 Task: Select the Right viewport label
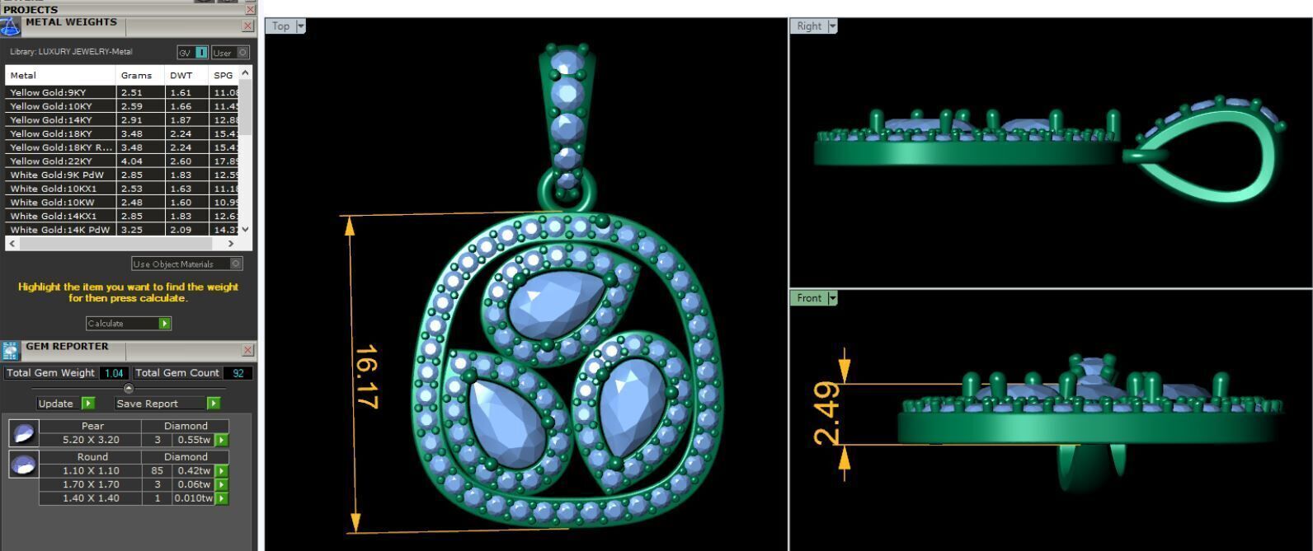809,26
